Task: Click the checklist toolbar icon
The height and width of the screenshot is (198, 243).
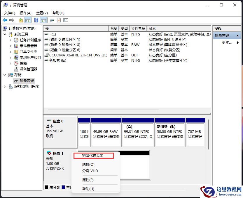Action: tap(66, 20)
